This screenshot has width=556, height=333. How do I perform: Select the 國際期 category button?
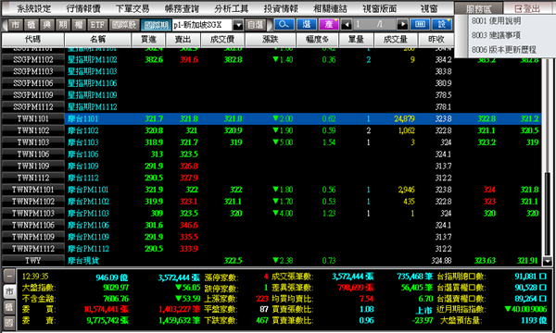(156, 25)
